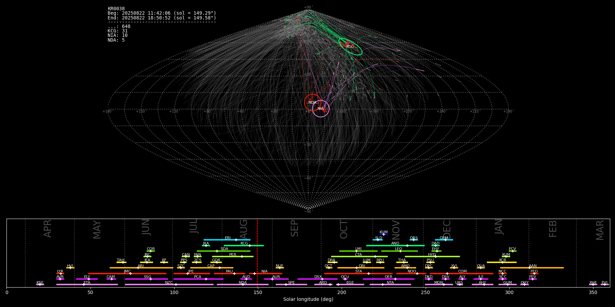Click the AAN shower label in timeline
Screen dimensions: 615x307
click(533, 266)
